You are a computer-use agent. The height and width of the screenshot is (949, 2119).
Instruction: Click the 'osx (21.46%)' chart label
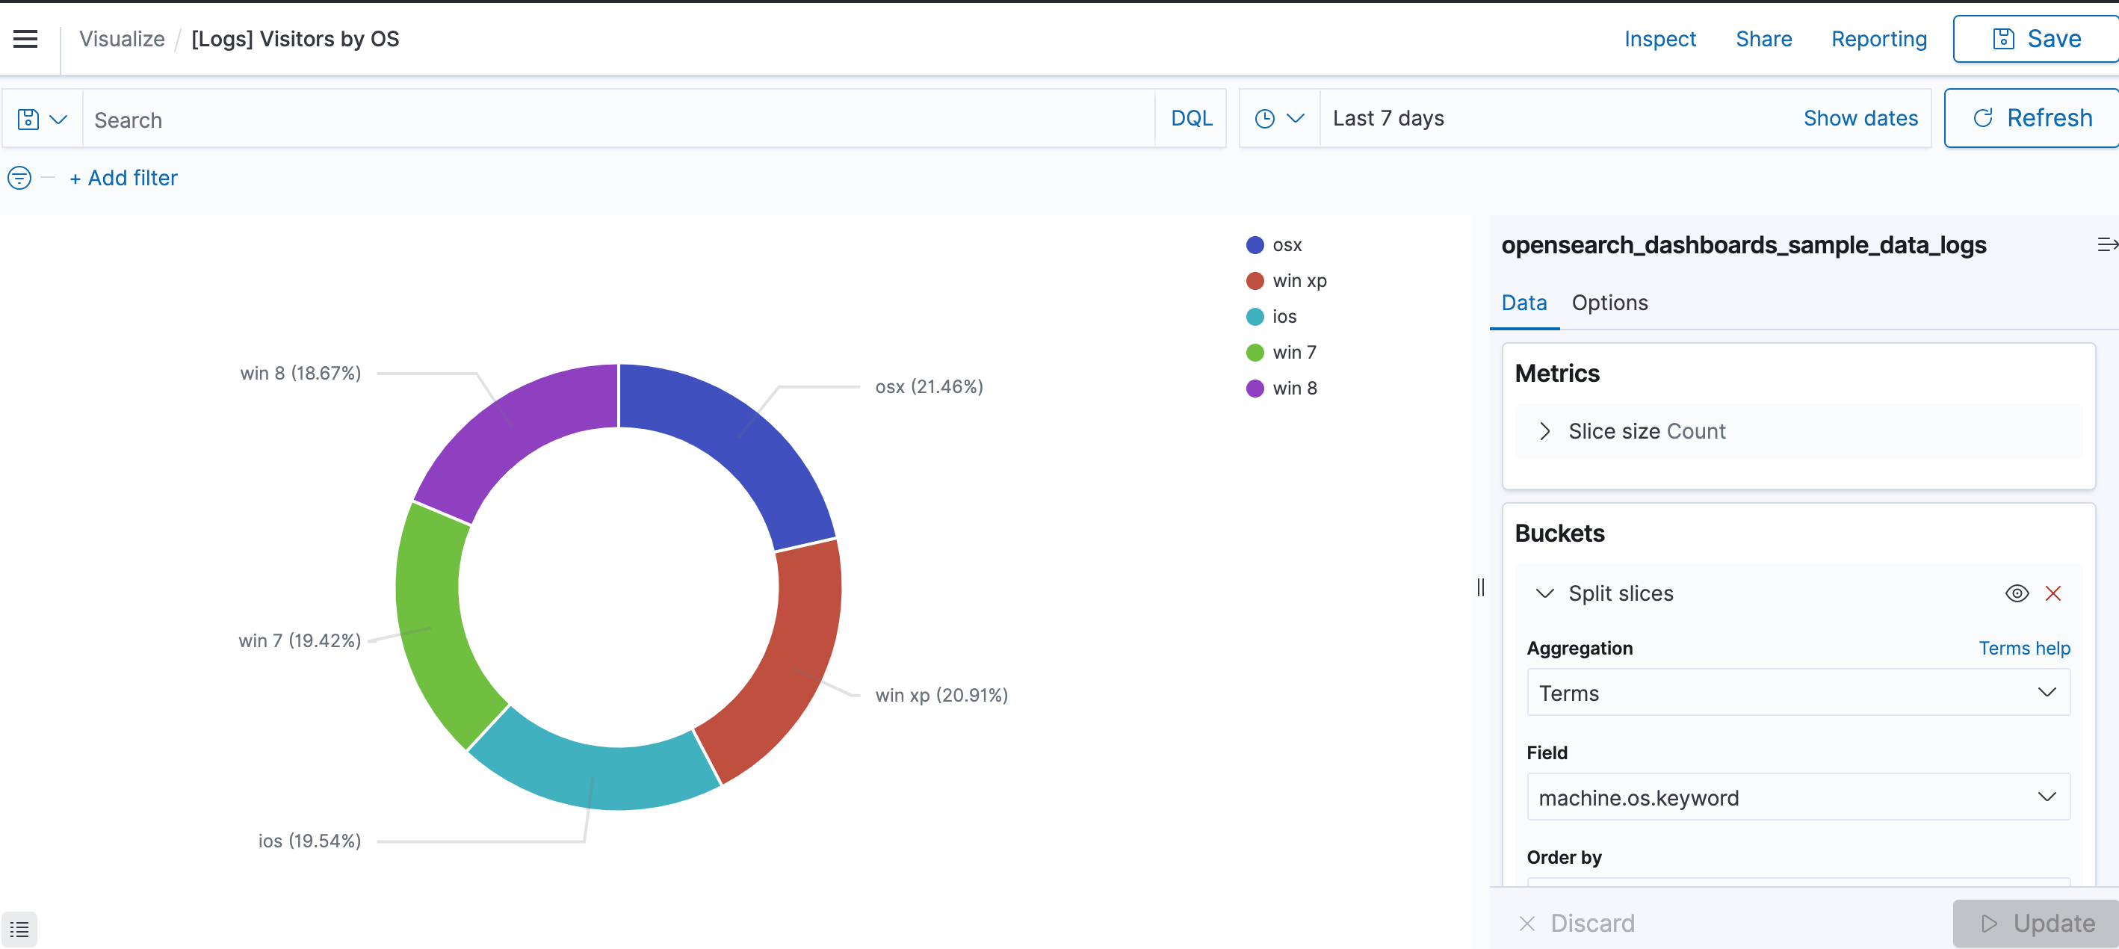[929, 386]
